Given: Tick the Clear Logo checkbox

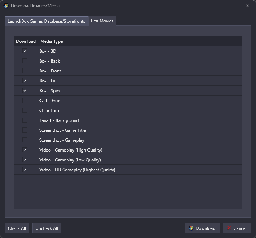Looking at the screenshot, I should coord(25,110).
